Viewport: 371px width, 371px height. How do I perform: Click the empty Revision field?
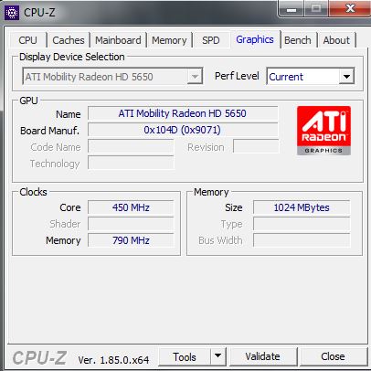pyautogui.click(x=256, y=146)
